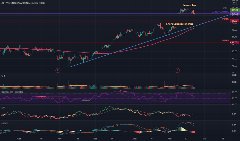Open the USD currency selector
This screenshot has height=141, width=240.
[235, 3]
